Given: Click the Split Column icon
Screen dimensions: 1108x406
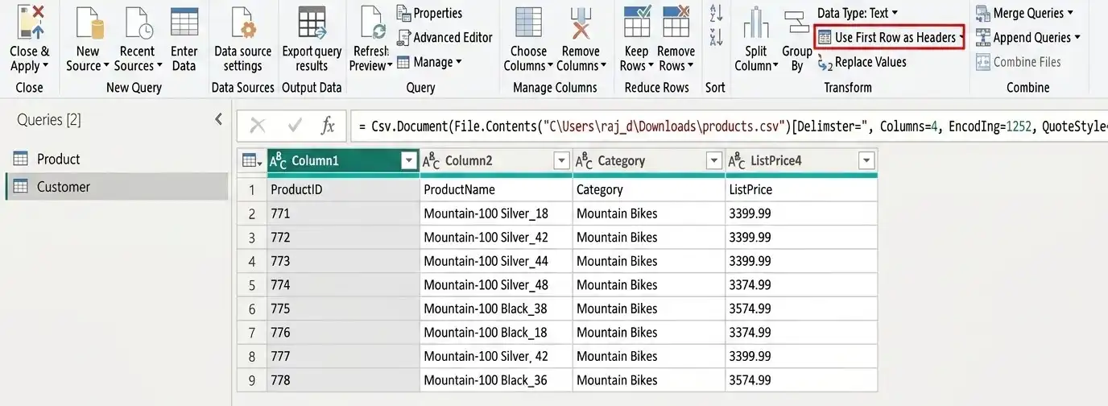Looking at the screenshot, I should point(756,23).
